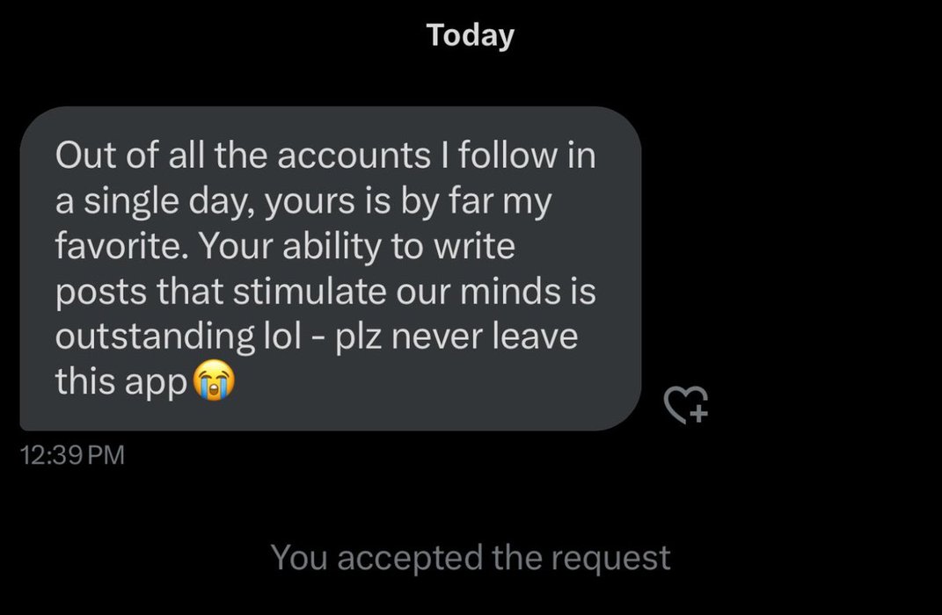Click the 12:39 PM timestamp
The image size is (942, 615).
pos(71,455)
